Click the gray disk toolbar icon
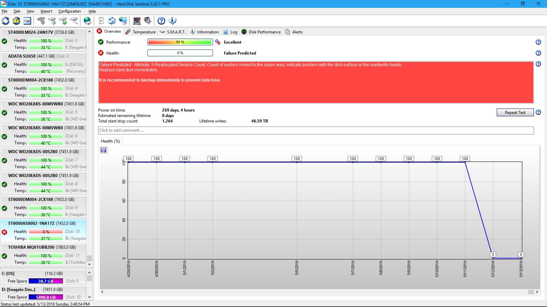The width and height of the screenshot is (547, 307). [x=41, y=21]
